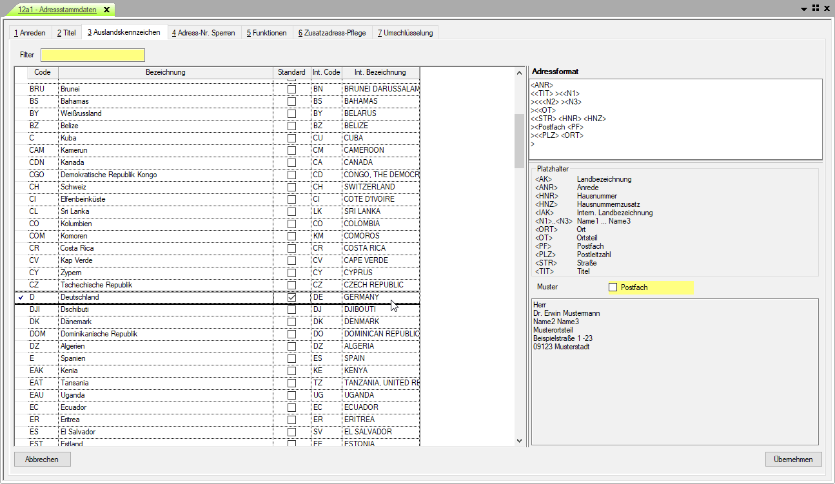835x484 pixels.
Task: Go to the Umschlüsselung tab
Action: tap(406, 33)
